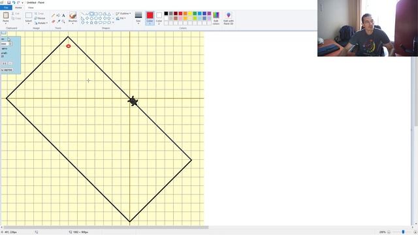Select the Text tool
This screenshot has height=235, width=418.
pyautogui.click(x=63, y=16)
